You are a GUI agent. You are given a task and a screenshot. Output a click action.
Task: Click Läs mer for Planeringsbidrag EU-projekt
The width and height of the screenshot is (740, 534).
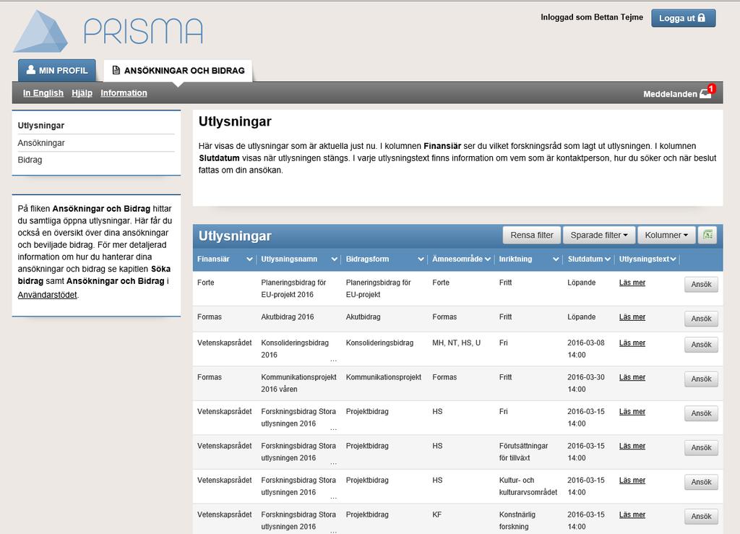point(632,283)
